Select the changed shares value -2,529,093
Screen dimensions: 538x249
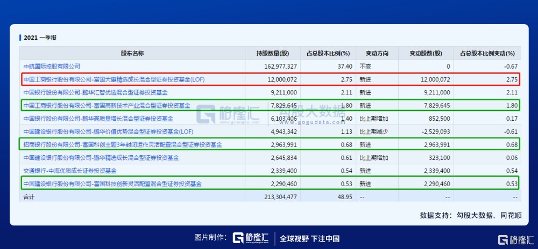436,131
